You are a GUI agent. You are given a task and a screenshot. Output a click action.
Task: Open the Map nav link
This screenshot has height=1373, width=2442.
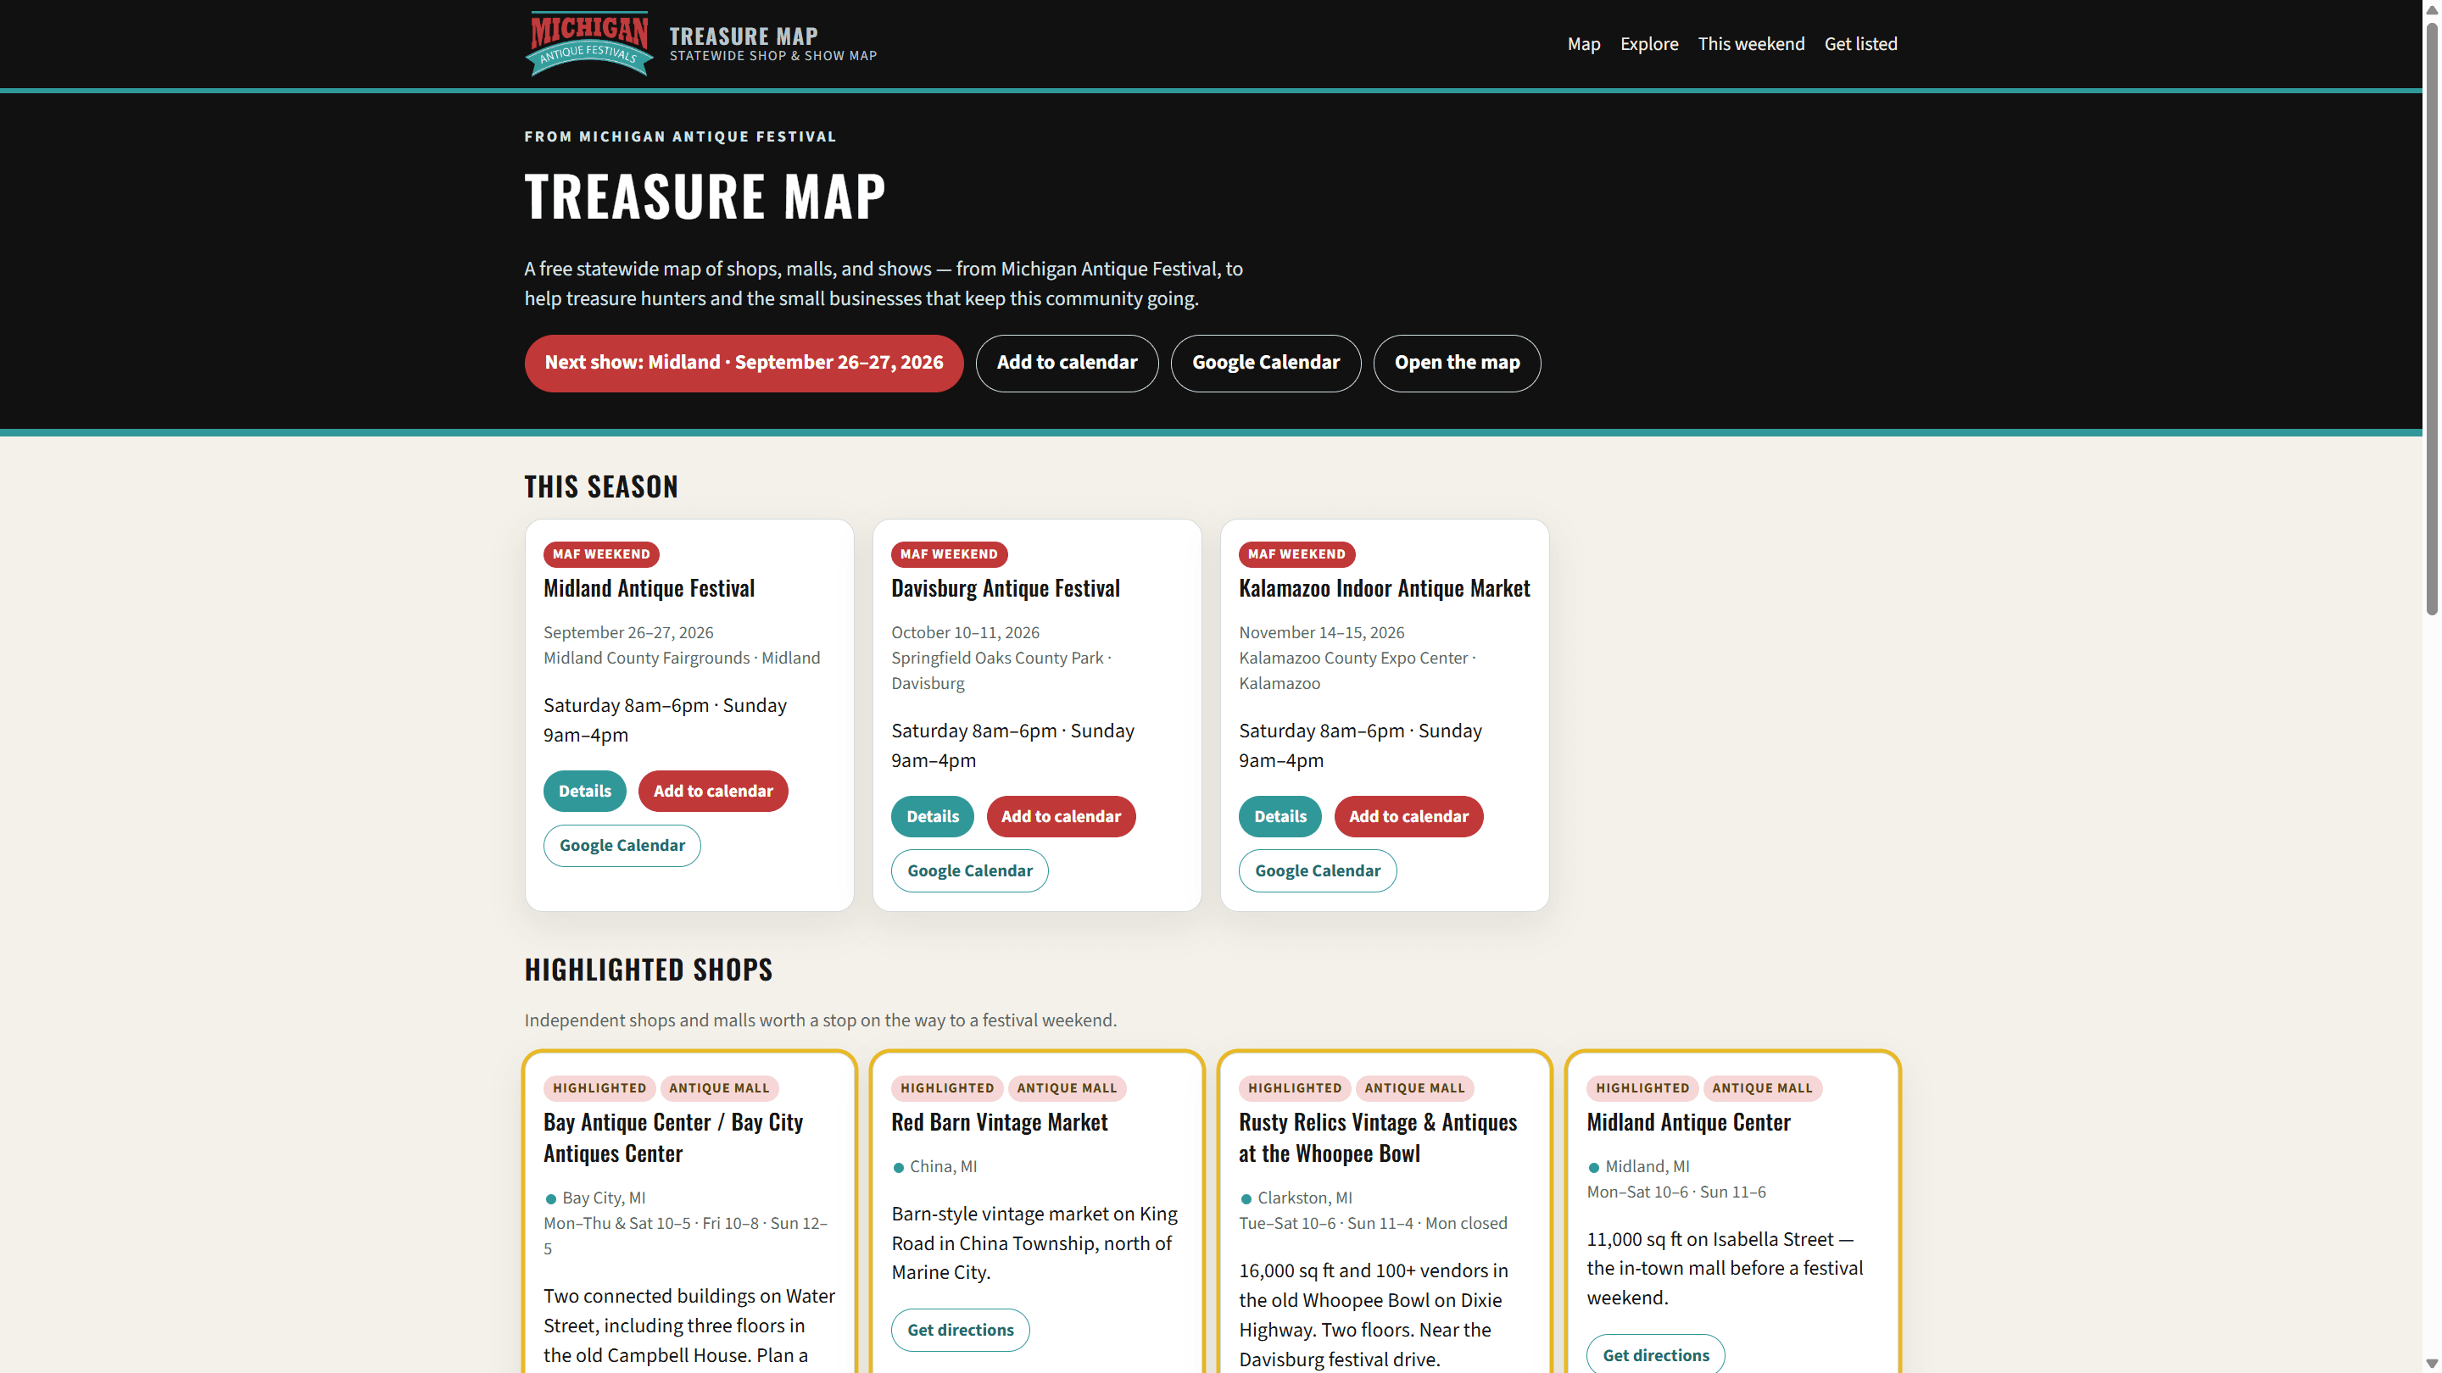coord(1583,43)
